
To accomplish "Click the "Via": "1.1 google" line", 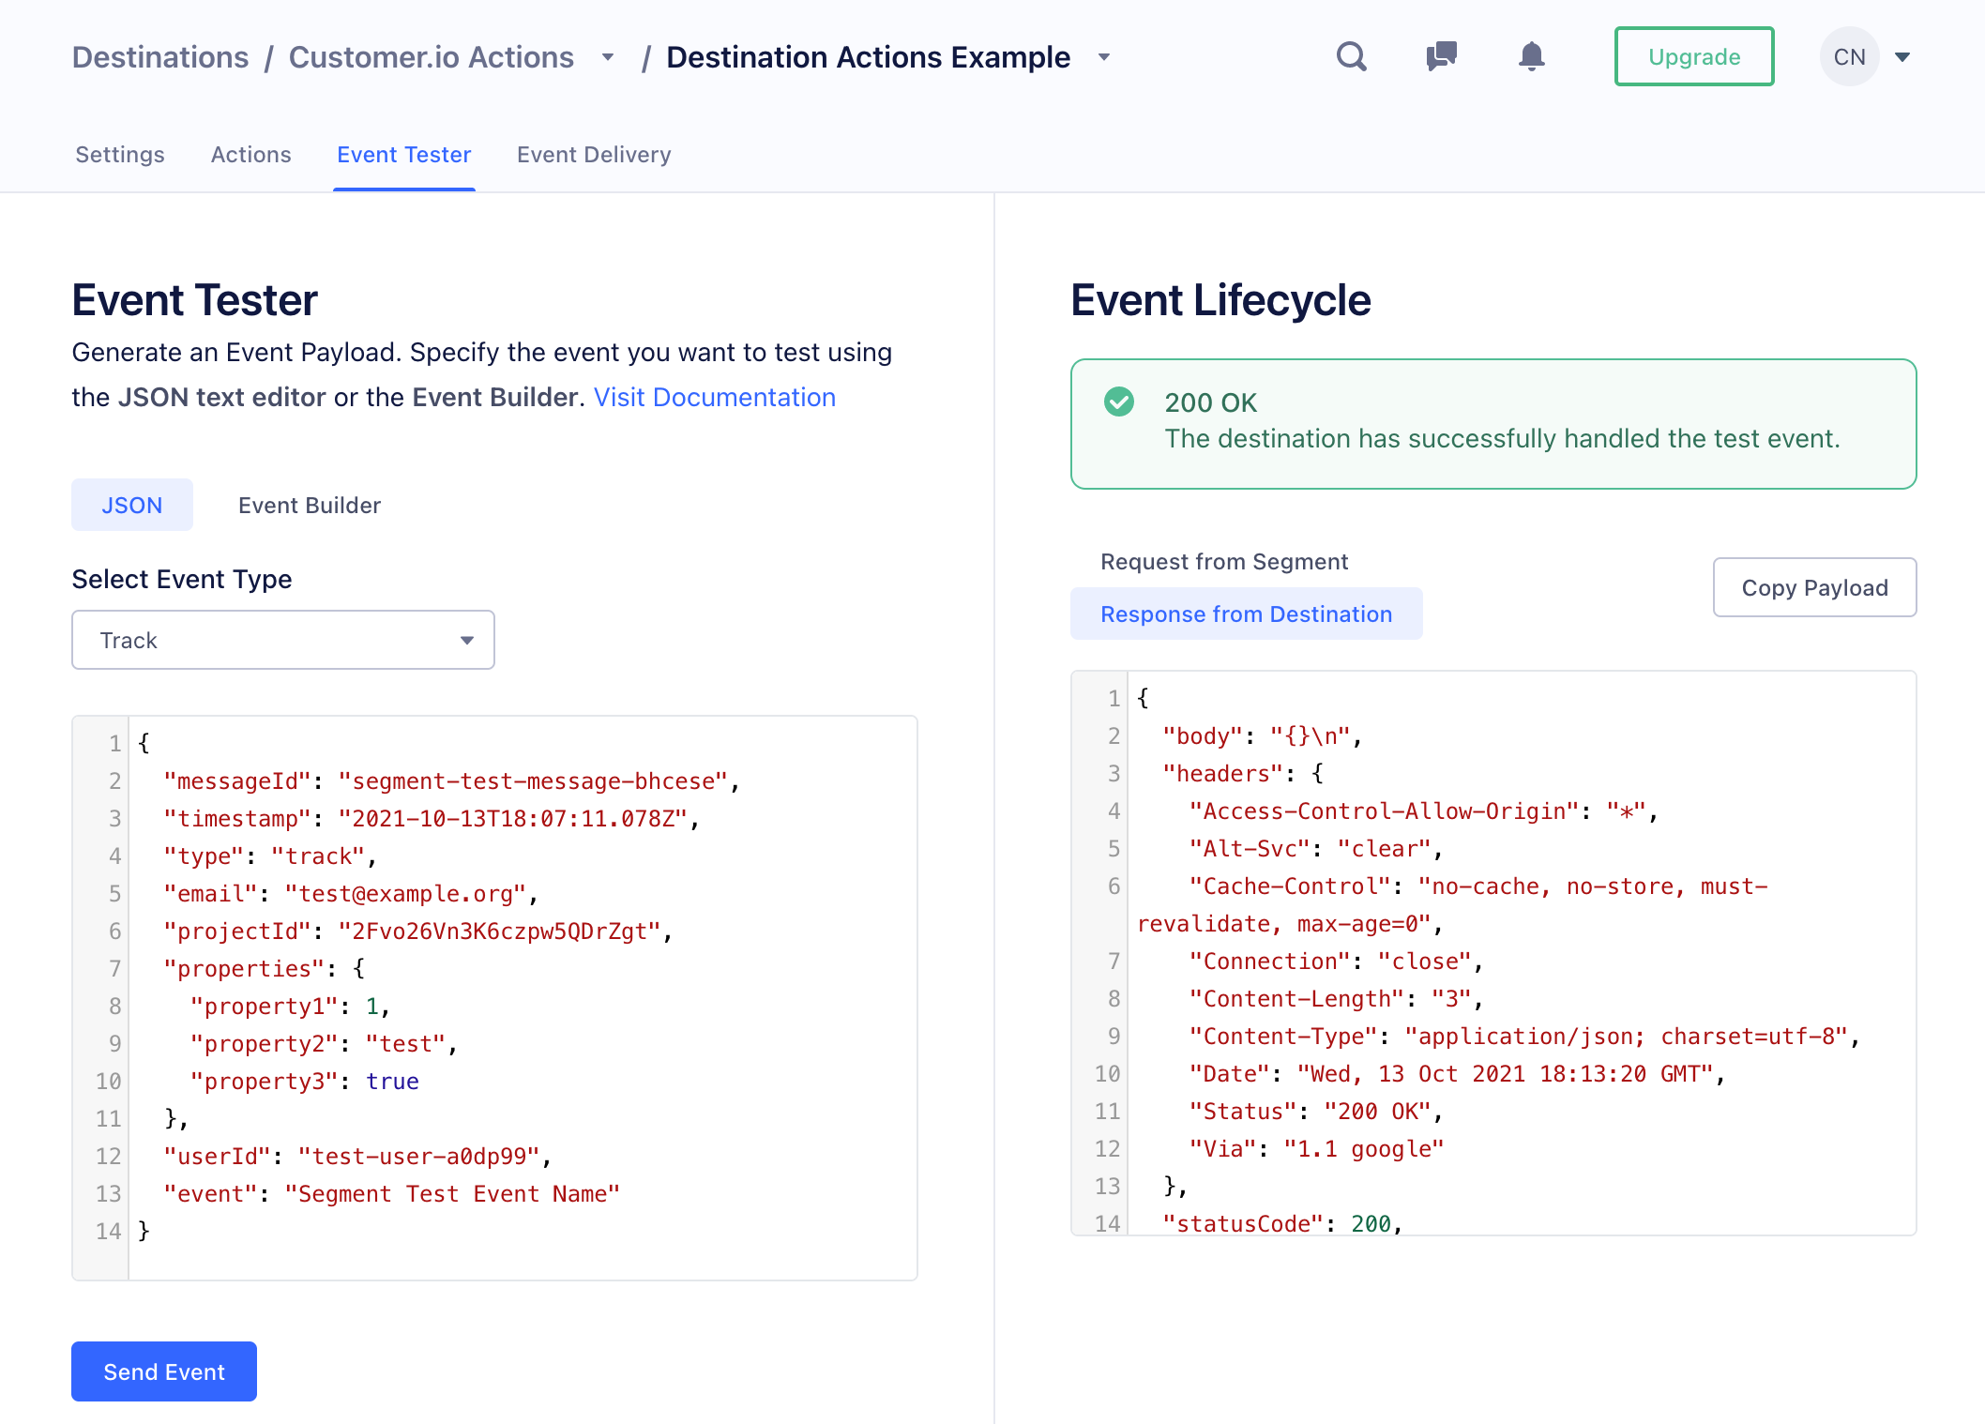I will tap(1316, 1148).
